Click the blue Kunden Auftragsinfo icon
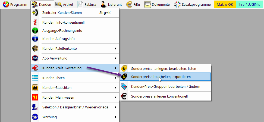264x122 pixels. 35,39
